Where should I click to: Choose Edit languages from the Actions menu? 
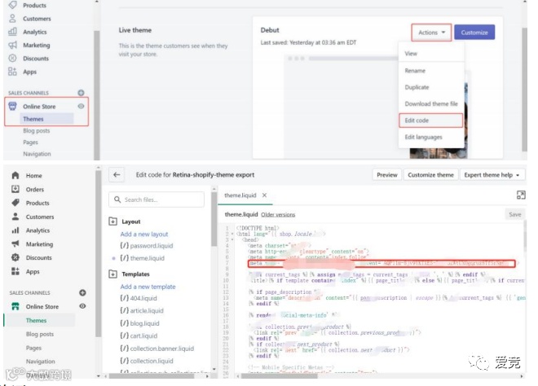pyautogui.click(x=423, y=137)
